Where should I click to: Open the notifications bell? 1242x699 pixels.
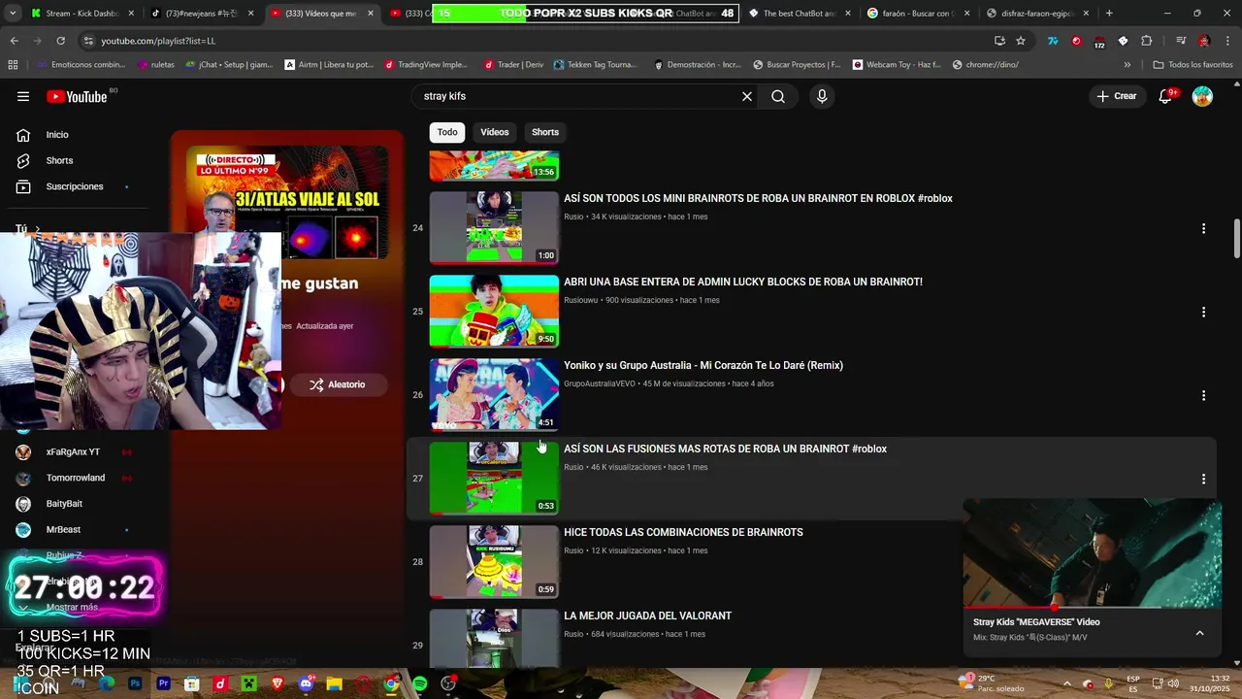click(1166, 96)
